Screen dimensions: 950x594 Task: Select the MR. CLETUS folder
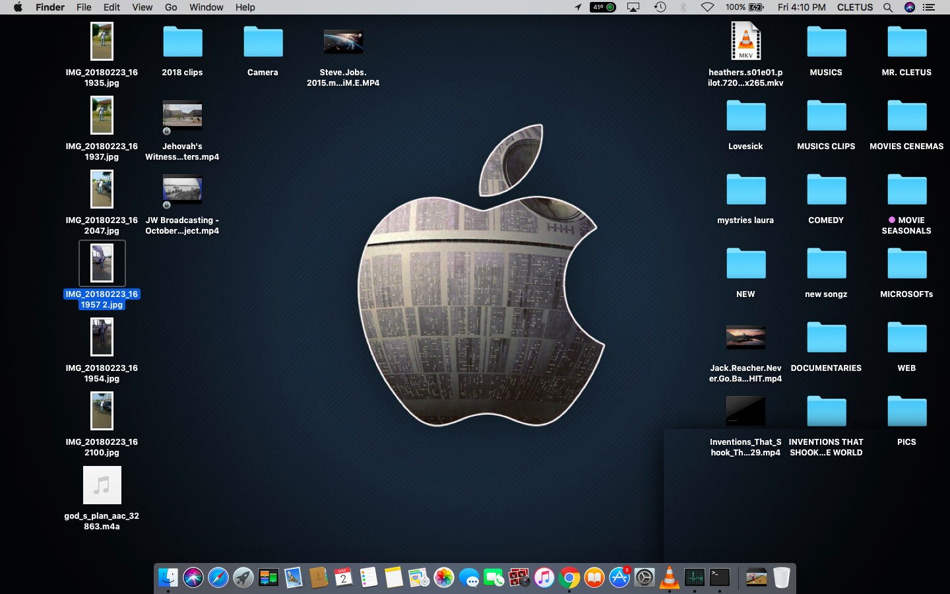coord(907,42)
